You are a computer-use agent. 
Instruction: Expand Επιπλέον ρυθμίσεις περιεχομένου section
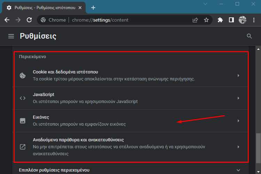130,170
